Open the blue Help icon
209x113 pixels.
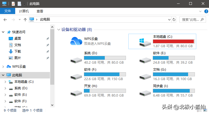(x=206, y=11)
